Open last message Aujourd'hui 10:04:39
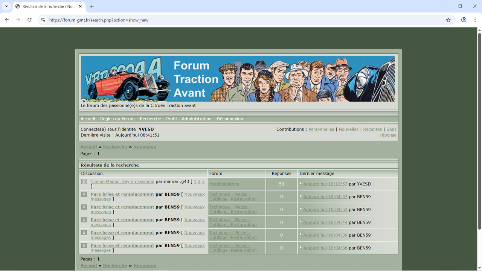The width and height of the screenshot is (482, 271). [325, 235]
